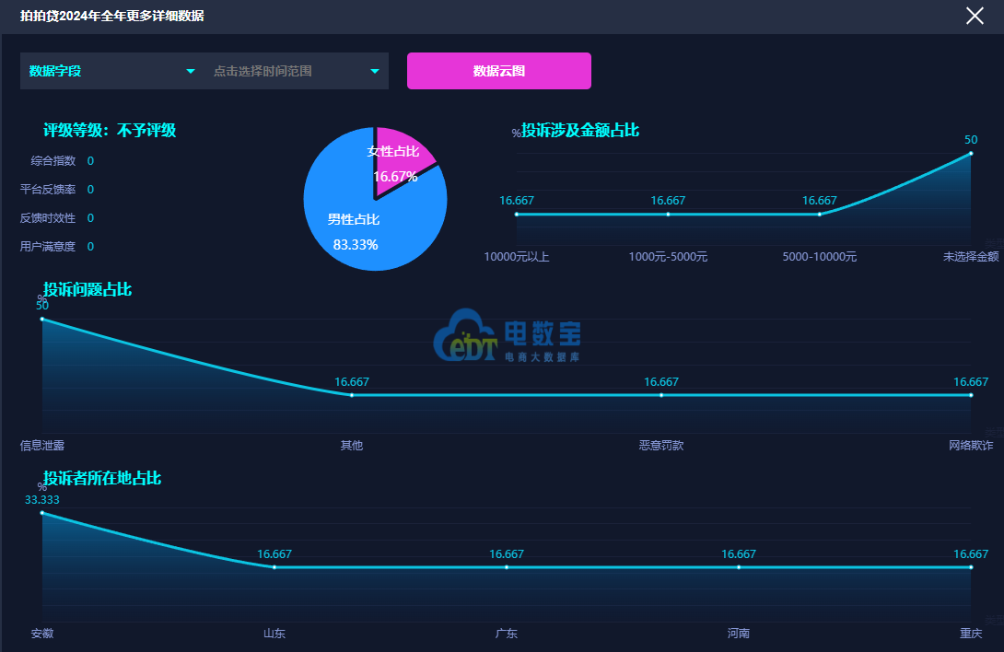The image size is (1004, 652).
Task: Click the 安徽 axis label
Action: [x=42, y=634]
